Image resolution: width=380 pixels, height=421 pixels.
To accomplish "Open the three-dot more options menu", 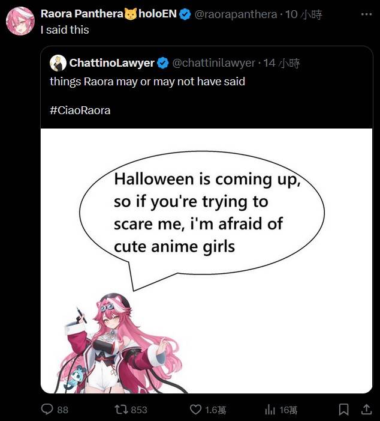I will 366,14.
